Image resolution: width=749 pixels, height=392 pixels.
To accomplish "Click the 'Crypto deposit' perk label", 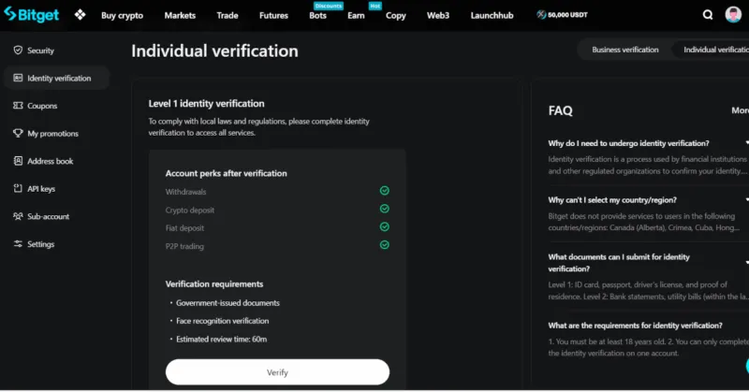I will click(190, 211).
